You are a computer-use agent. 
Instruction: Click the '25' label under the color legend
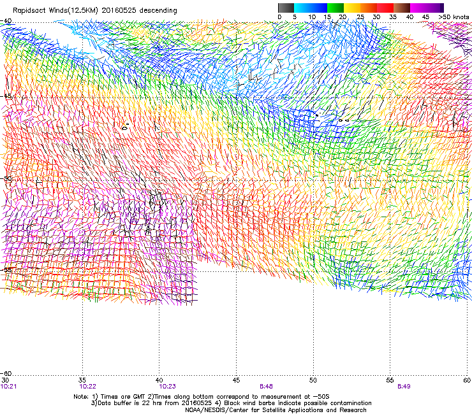[x=360, y=17]
